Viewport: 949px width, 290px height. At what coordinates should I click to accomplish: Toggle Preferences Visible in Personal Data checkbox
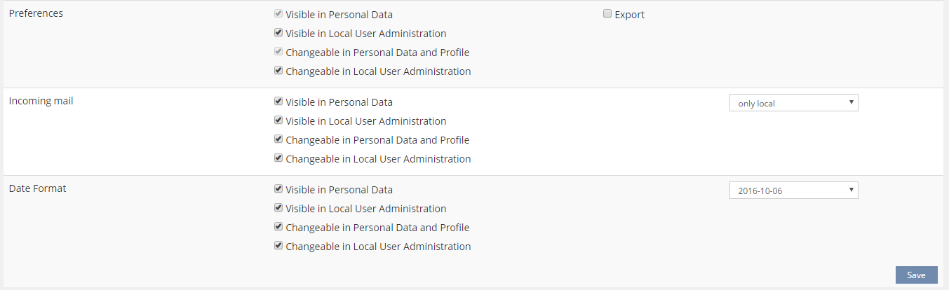278,14
